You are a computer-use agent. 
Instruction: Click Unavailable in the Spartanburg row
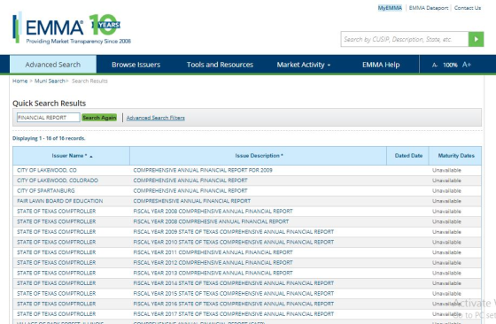[x=446, y=190]
